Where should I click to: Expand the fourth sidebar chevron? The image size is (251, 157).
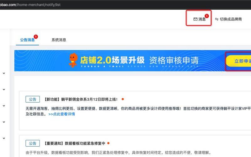[4, 122]
